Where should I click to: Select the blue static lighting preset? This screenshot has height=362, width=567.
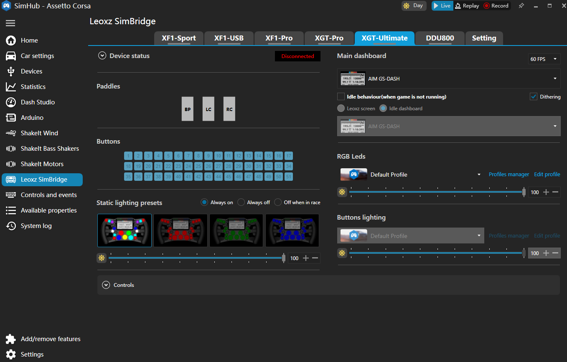[x=292, y=230]
